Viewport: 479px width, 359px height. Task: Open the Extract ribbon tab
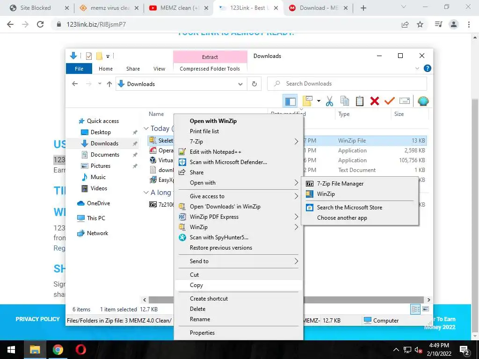[210, 57]
